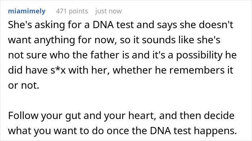Click the words 'or not.' ending the paragraph

(24, 85)
